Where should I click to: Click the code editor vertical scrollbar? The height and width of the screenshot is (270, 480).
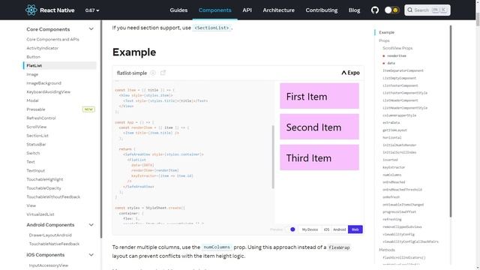(x=273, y=157)
